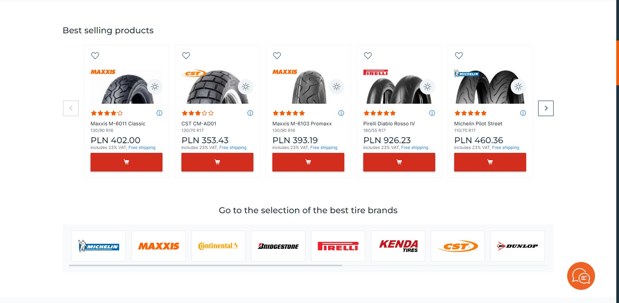The image size is (619, 303).
Task: Choose the Kenda Tires brand tile
Action: coord(398,246)
